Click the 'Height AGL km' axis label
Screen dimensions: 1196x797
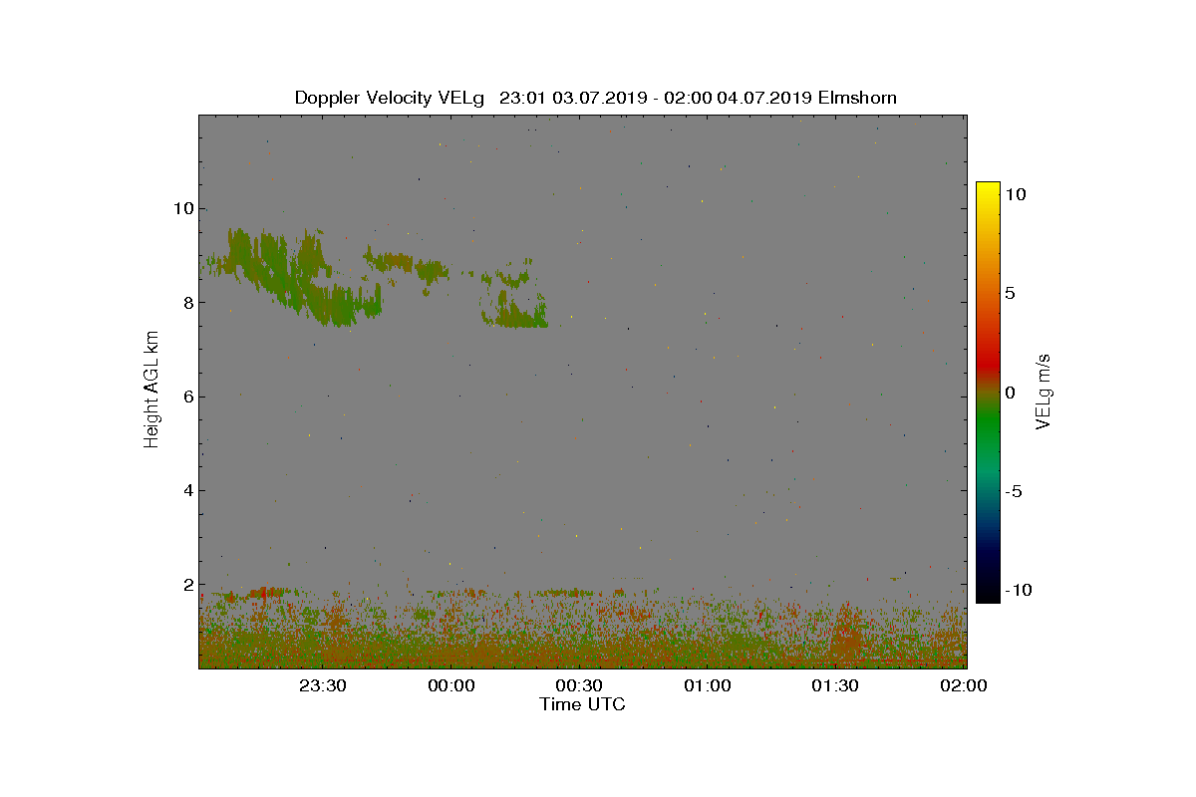[152, 389]
